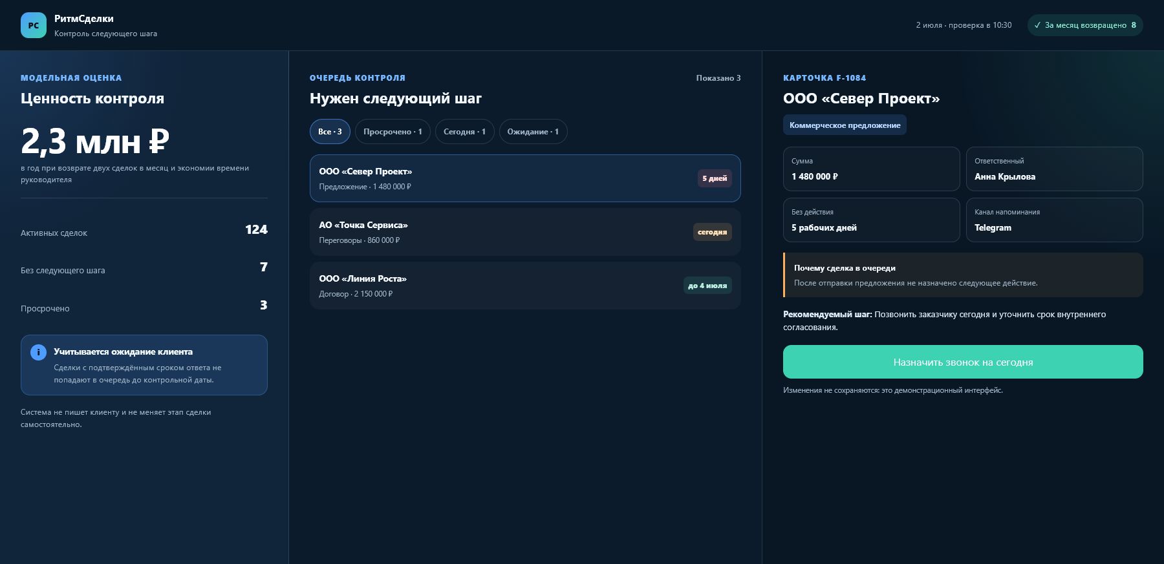Click 'Система не пишет клиенту' disclaimer
Screen dimensions: 1164x564
[x=116, y=418]
